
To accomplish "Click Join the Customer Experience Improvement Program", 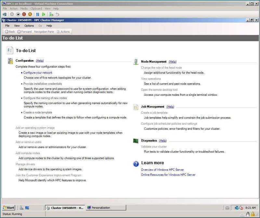I will click(x=48, y=175).
